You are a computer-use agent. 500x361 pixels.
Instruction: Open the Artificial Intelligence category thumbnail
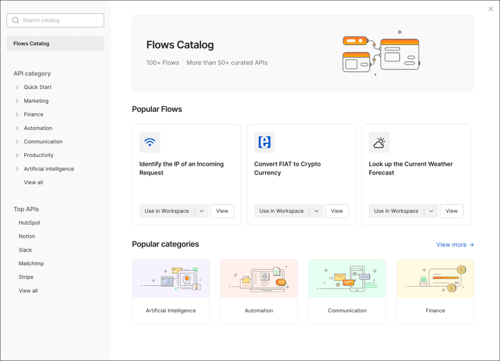point(171,278)
